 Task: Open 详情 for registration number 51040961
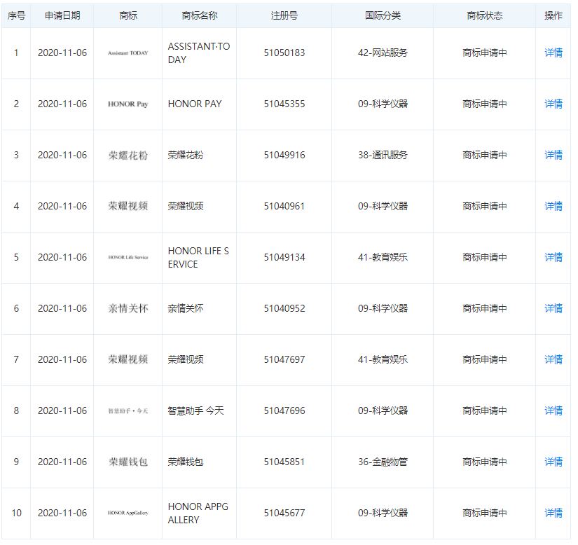click(553, 206)
